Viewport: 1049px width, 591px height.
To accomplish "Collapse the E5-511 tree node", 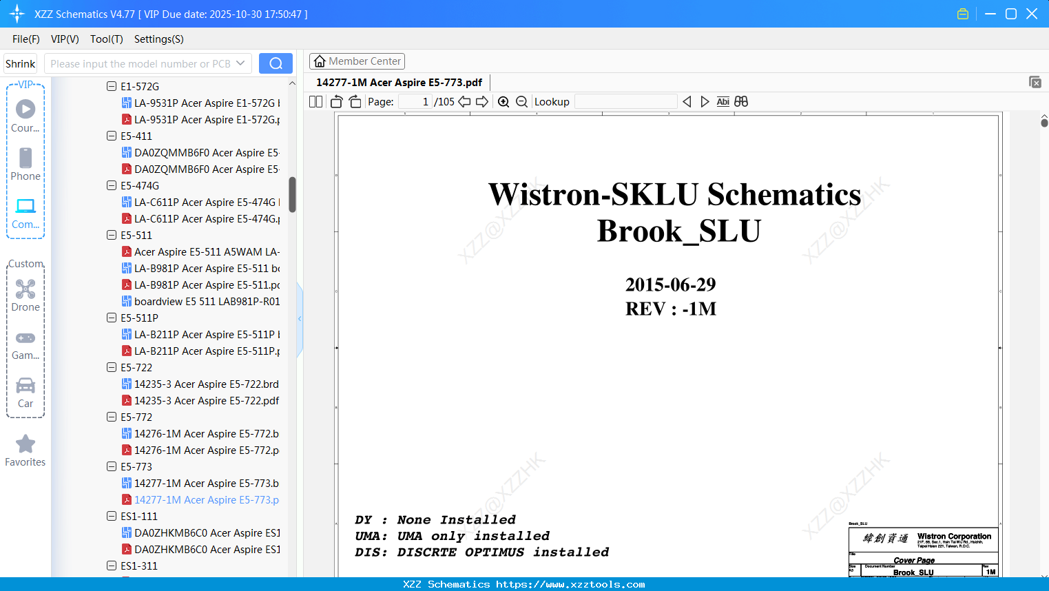I will (x=112, y=235).
